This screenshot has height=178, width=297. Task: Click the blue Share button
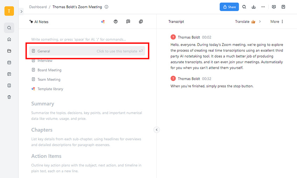pos(229,7)
